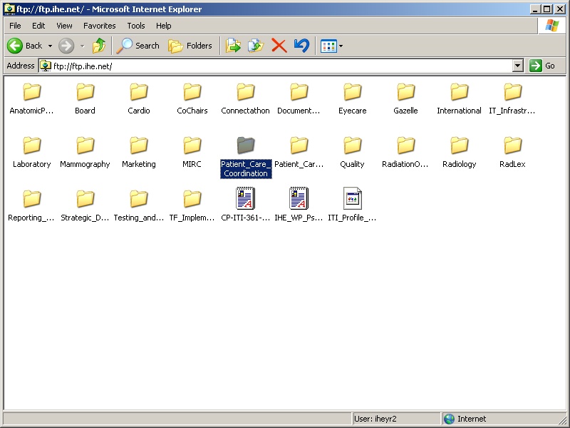Select the RadLex folder
Screen dimensions: 570x428
pos(512,153)
